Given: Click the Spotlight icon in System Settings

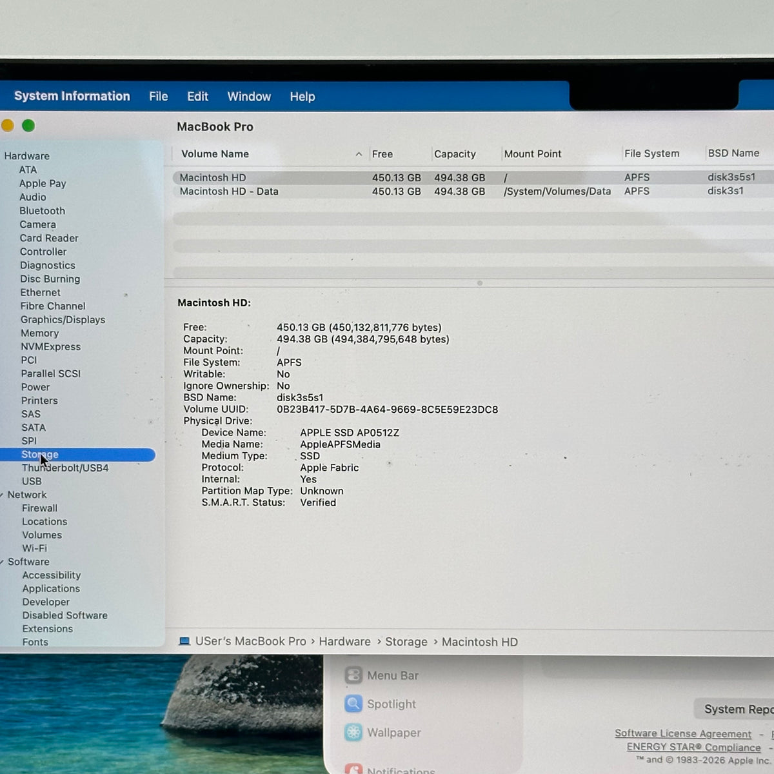Looking at the screenshot, I should (353, 704).
